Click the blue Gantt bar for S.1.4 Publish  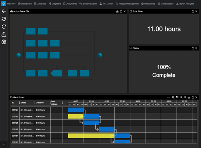[x=107, y=129]
